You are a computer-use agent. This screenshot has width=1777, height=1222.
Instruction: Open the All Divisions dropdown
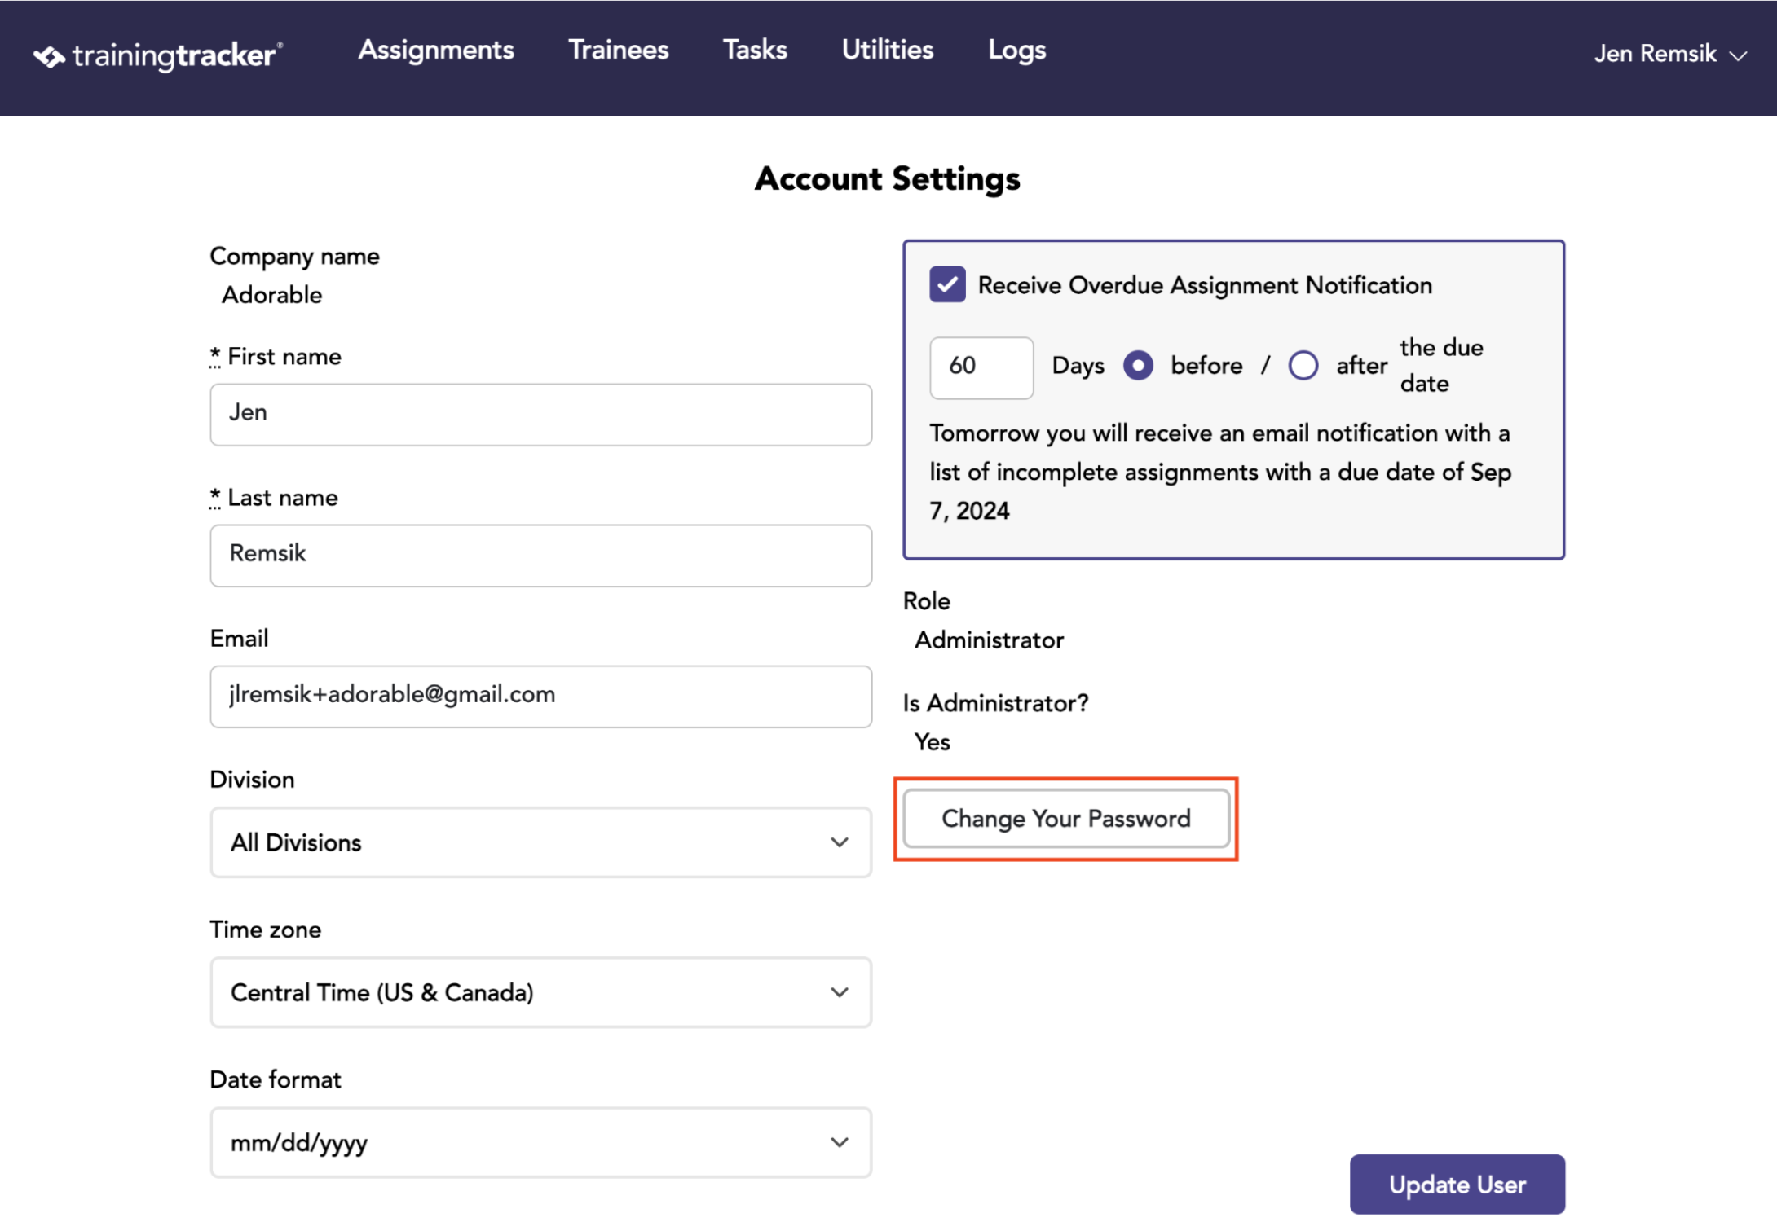coord(541,842)
